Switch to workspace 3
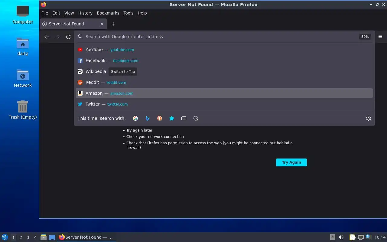The width and height of the screenshot is (387, 242). [x=28, y=237]
